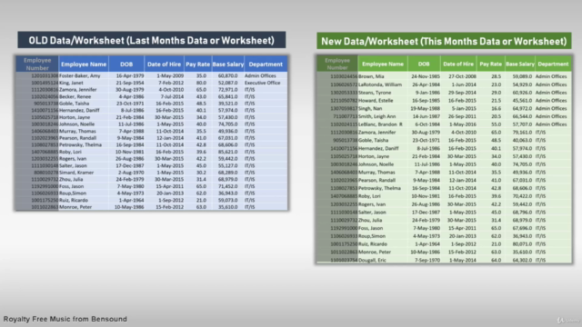Click the name LaRotonda, William

pyautogui.click(x=380, y=84)
